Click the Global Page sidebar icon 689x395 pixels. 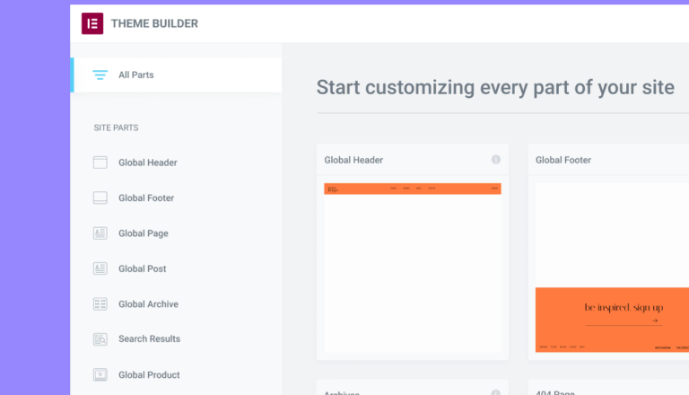tap(100, 233)
